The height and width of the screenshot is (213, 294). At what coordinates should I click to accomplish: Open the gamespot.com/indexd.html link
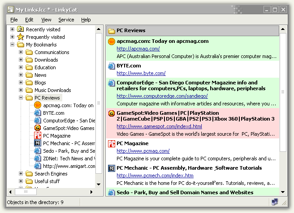(160, 126)
